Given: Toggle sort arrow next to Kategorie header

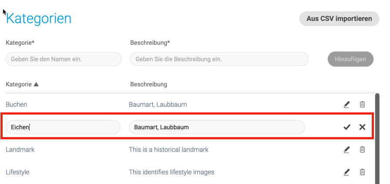Looking at the screenshot, I should click(x=36, y=85).
